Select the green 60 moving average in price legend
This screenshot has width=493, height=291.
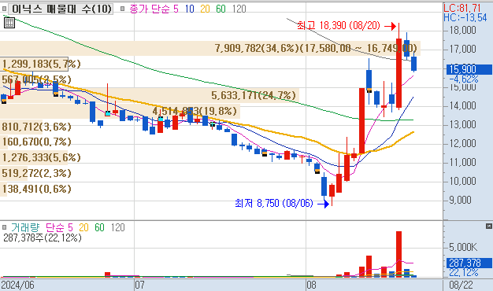click(x=221, y=9)
